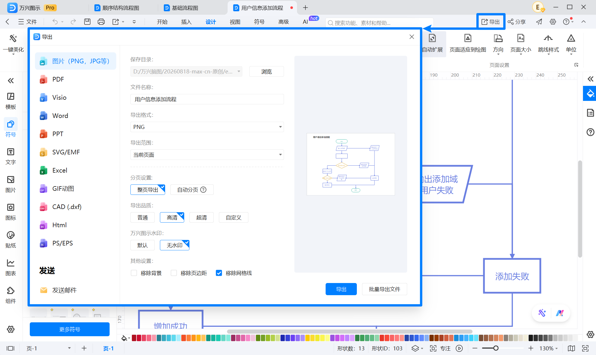596x355 pixels.
Task: Switch to the 开始 ribbon tab
Action: (162, 22)
